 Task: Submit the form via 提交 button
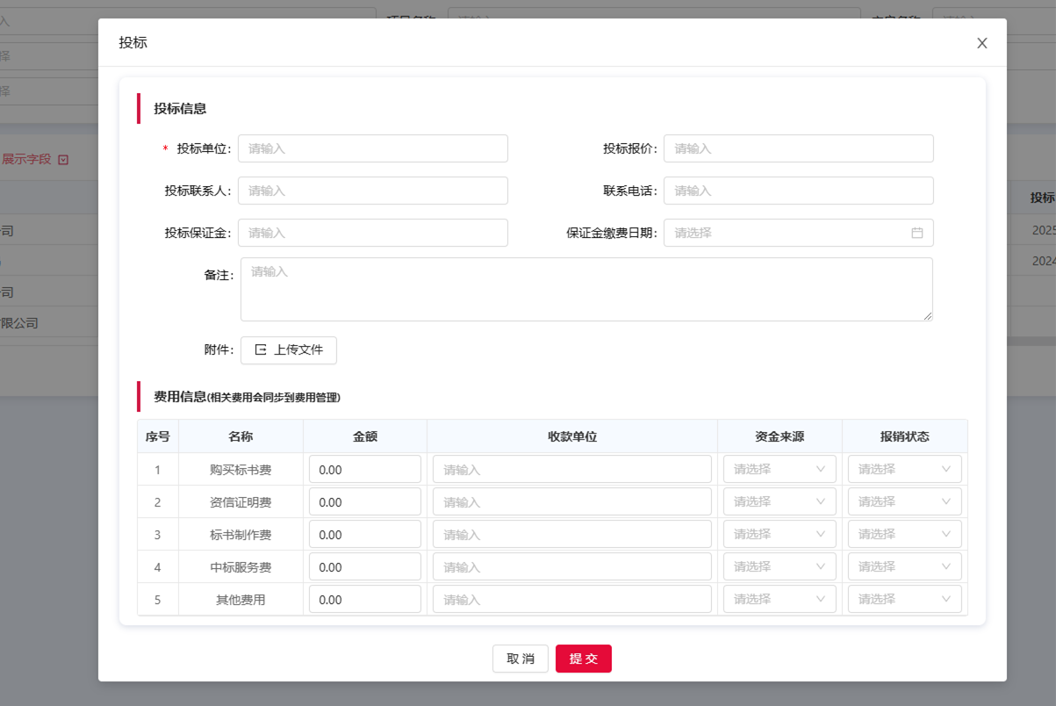[x=583, y=658]
